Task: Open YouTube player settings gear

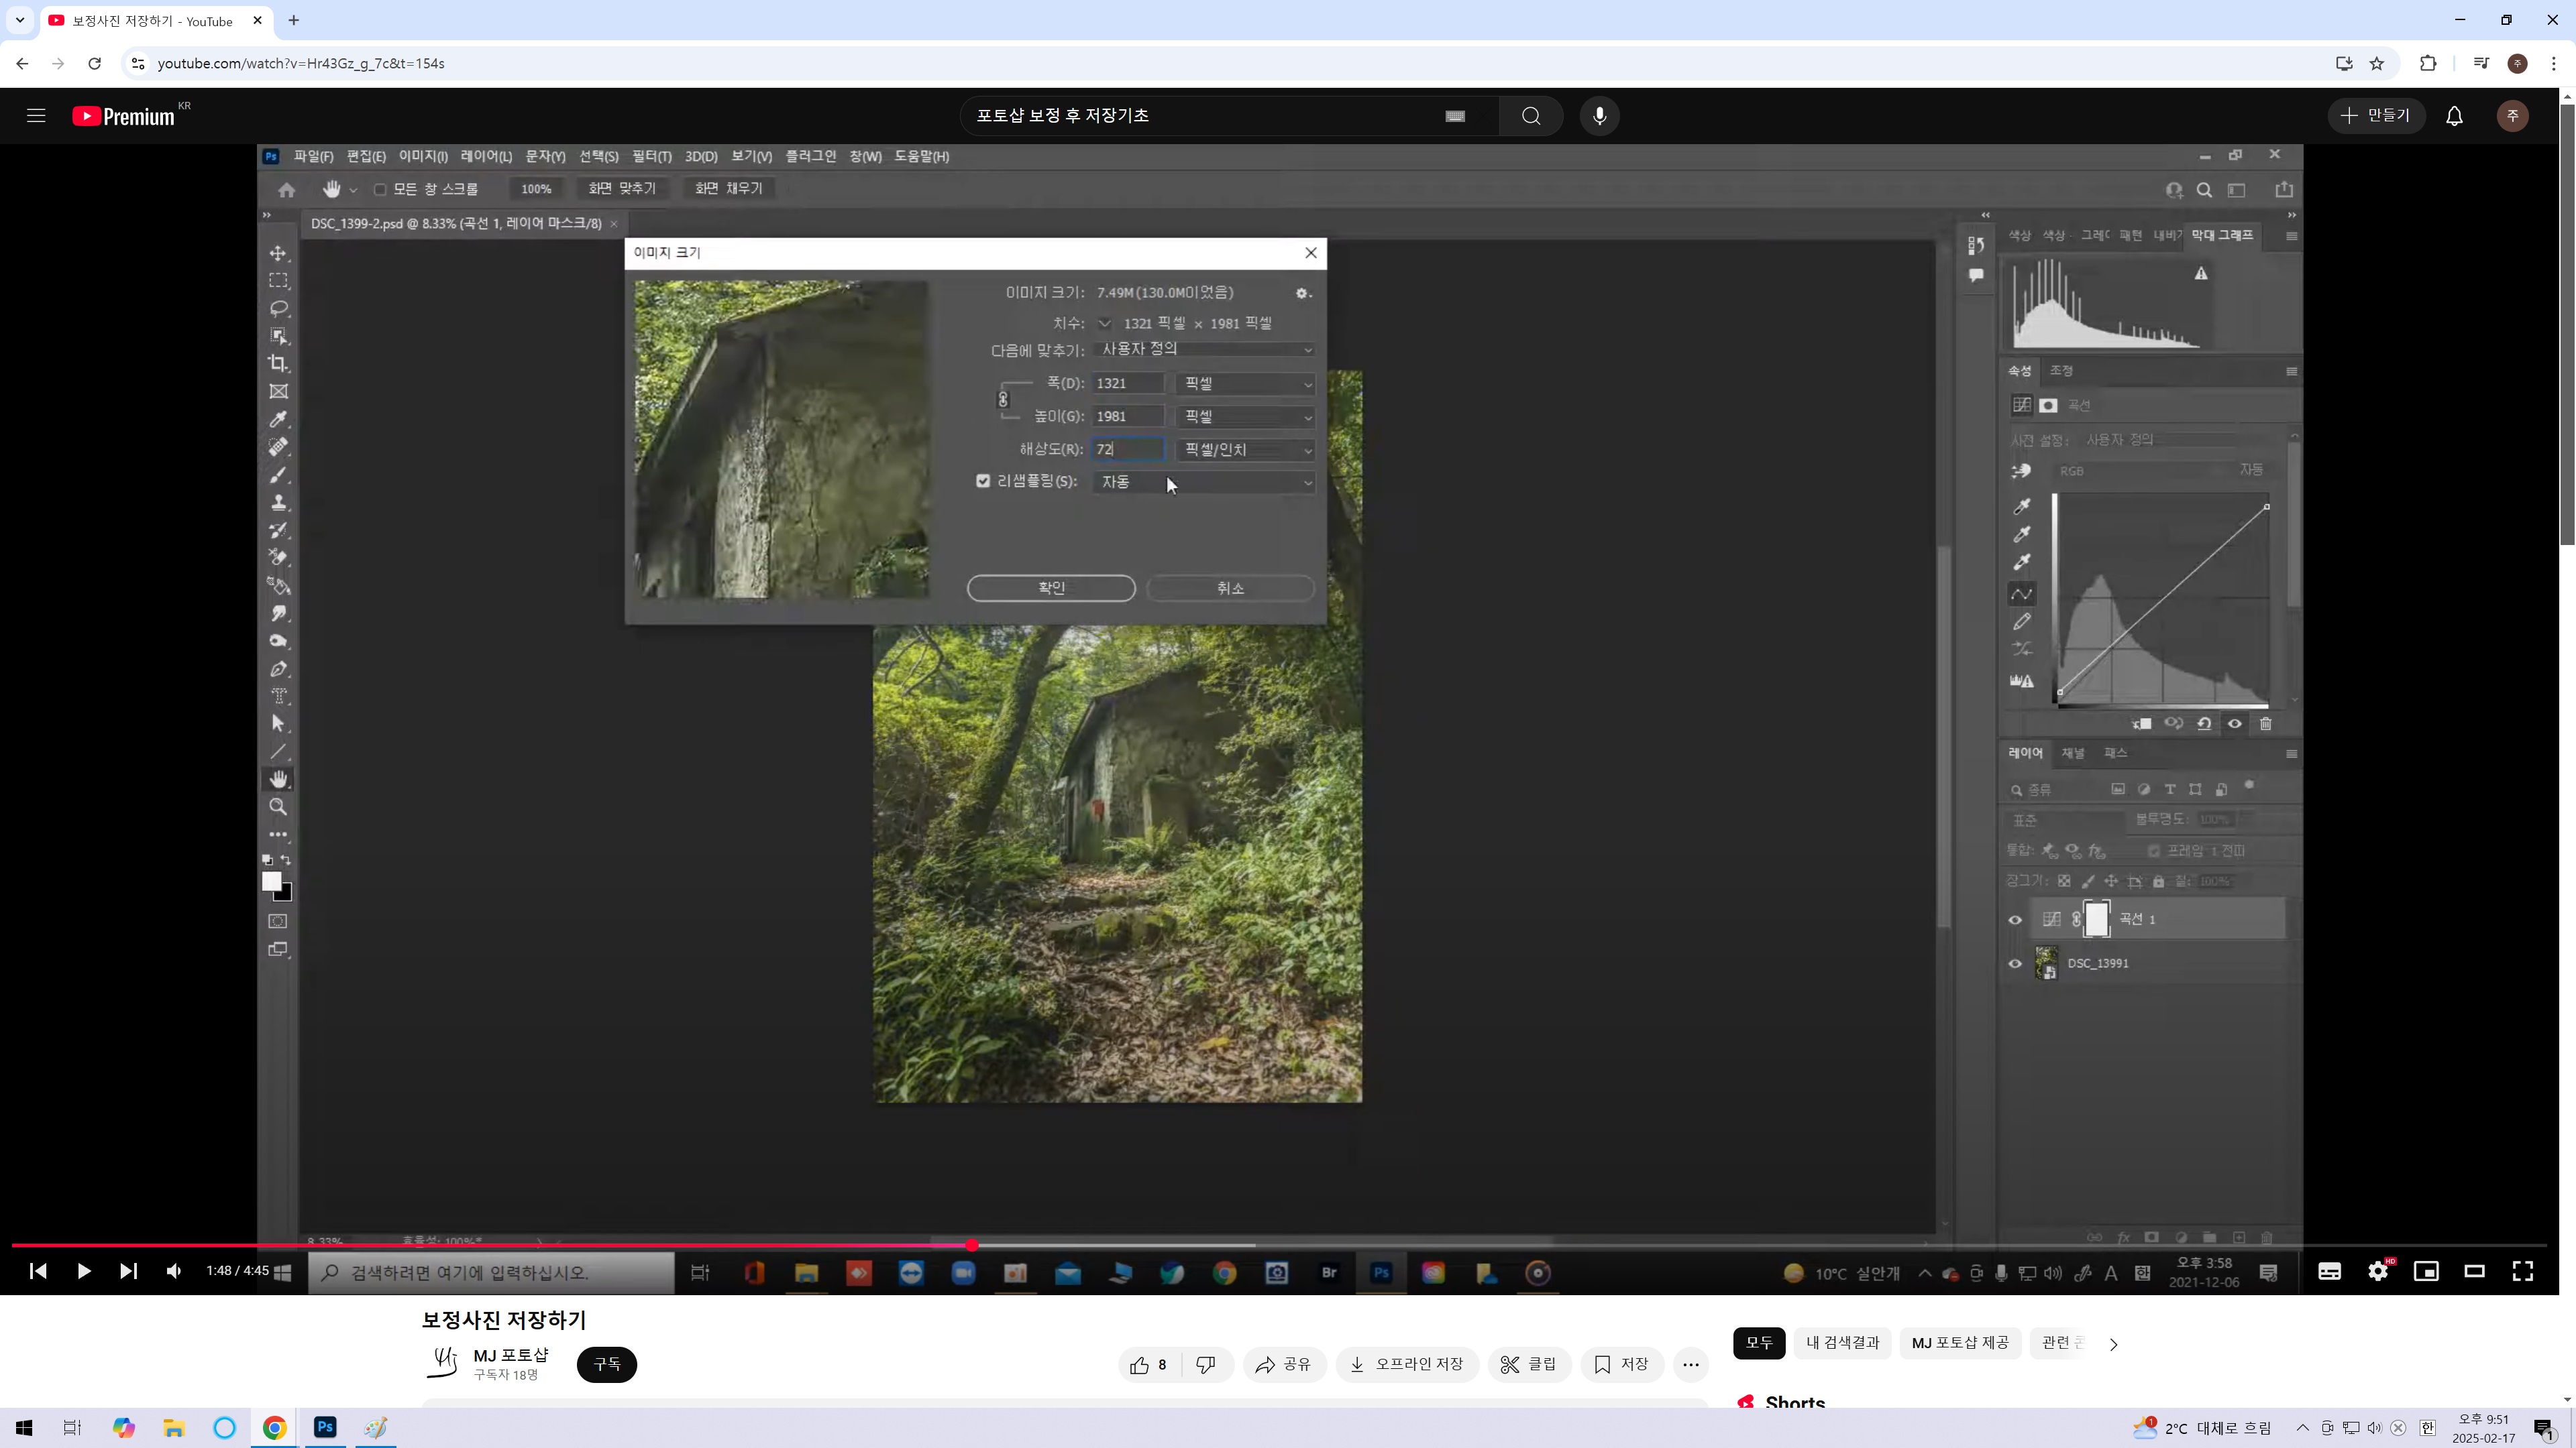Action: point(2378,1271)
